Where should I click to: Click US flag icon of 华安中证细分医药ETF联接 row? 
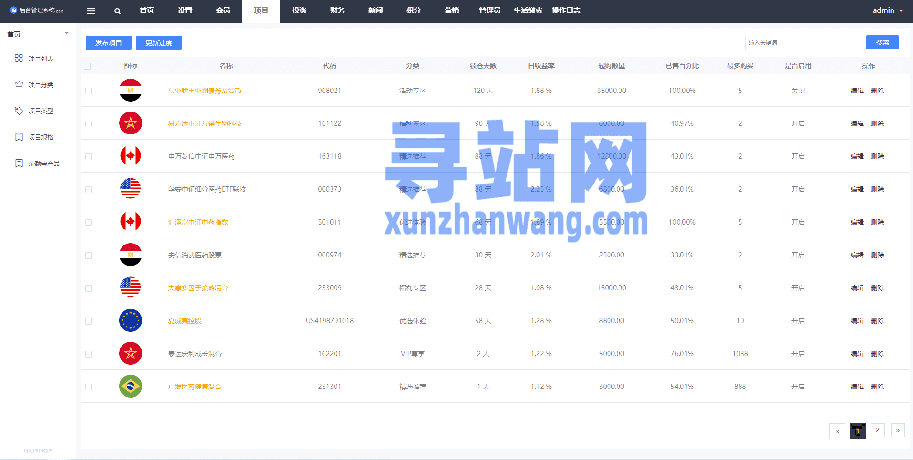click(131, 189)
